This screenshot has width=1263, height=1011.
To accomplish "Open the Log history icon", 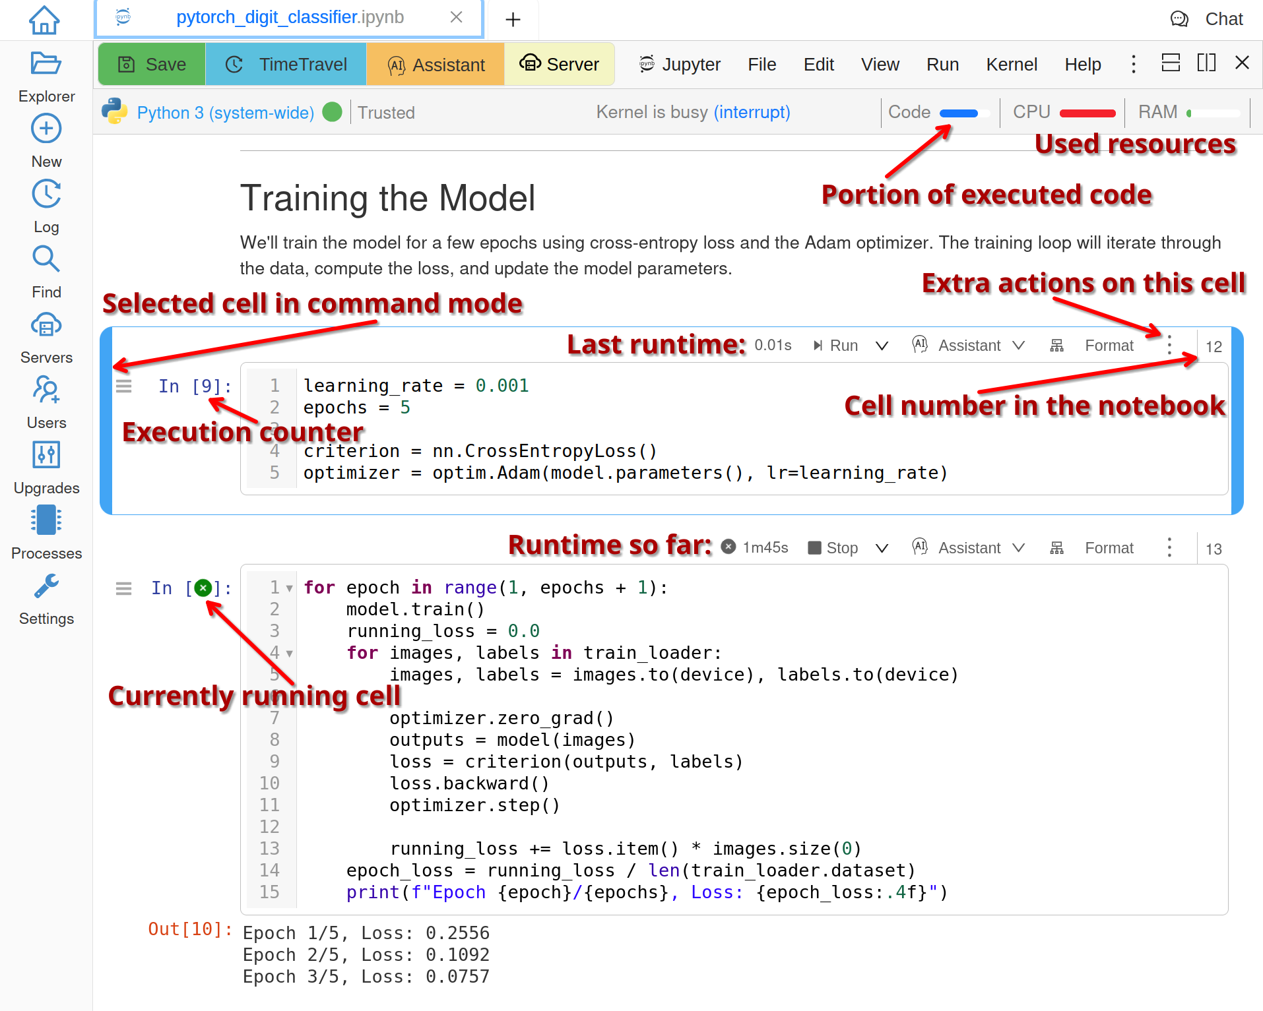I will tap(46, 195).
